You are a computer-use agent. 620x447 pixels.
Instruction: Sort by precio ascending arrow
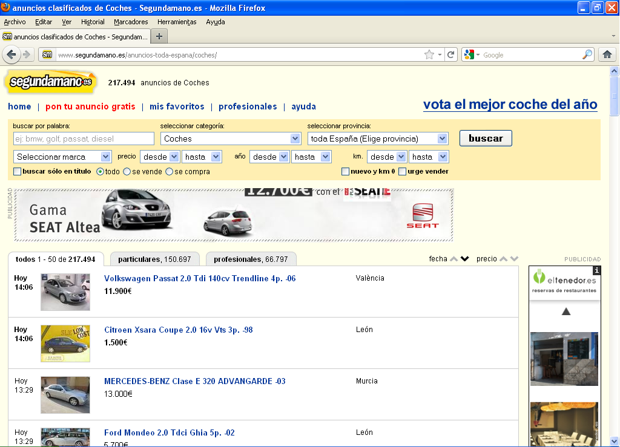point(503,259)
